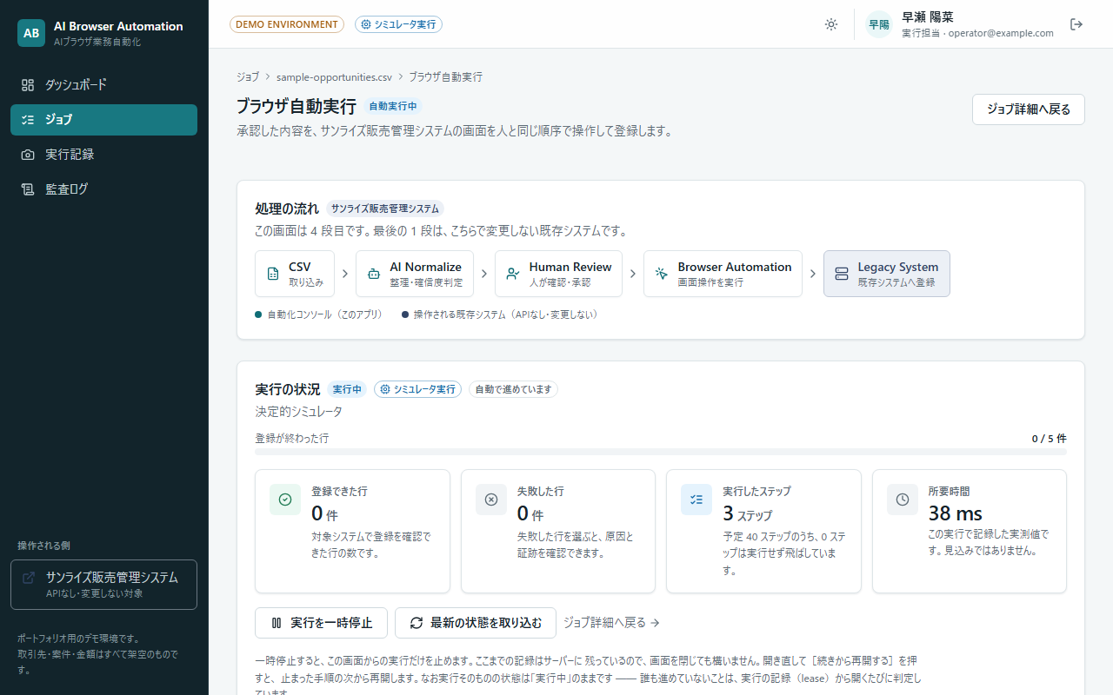The height and width of the screenshot is (695, 1113).
Task: Open 実行記録 in the sidebar
Action: (x=104, y=155)
